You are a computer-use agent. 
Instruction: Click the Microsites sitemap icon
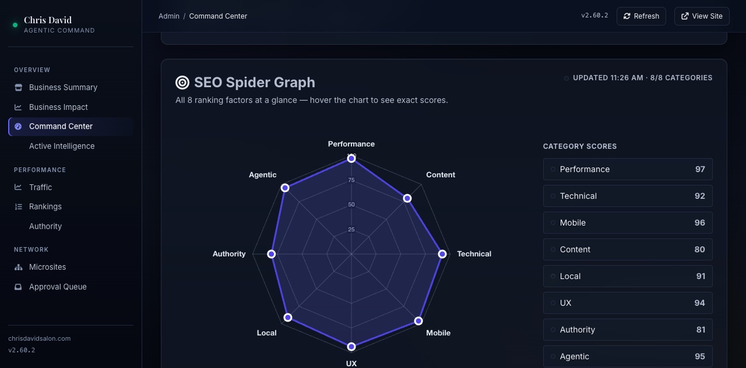click(18, 267)
